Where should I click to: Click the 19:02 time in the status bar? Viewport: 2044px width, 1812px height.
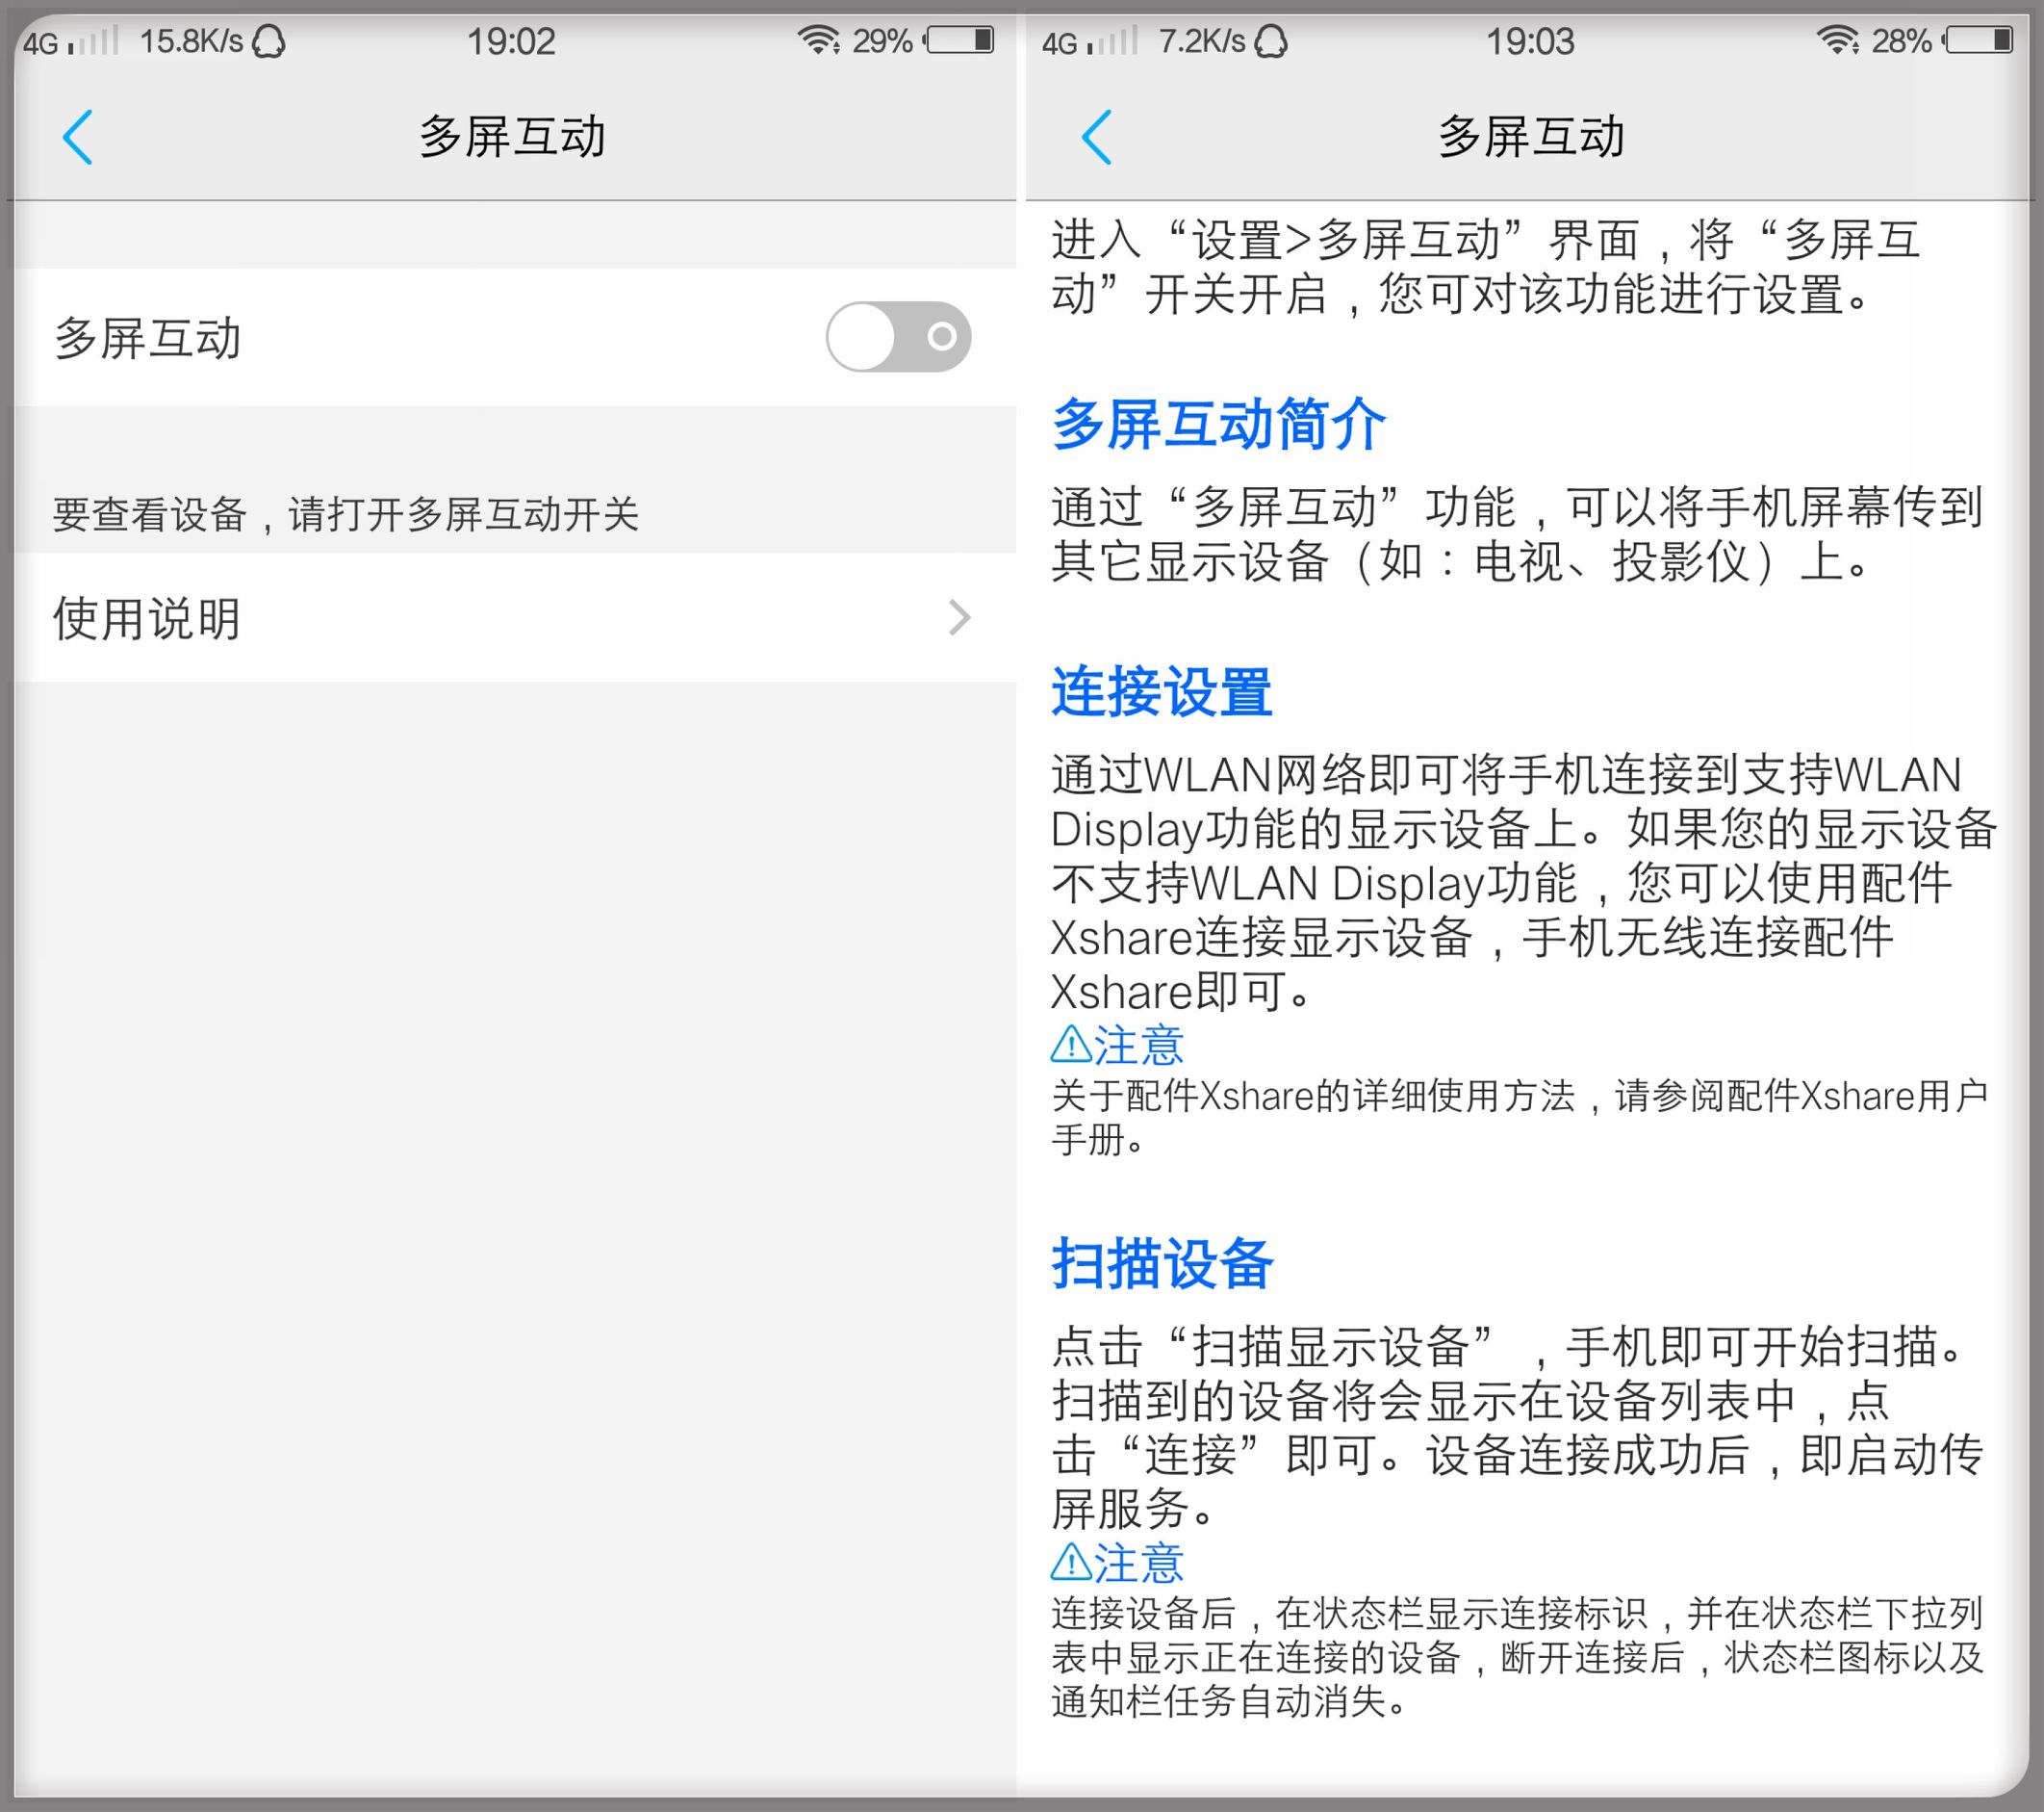pos(511,40)
